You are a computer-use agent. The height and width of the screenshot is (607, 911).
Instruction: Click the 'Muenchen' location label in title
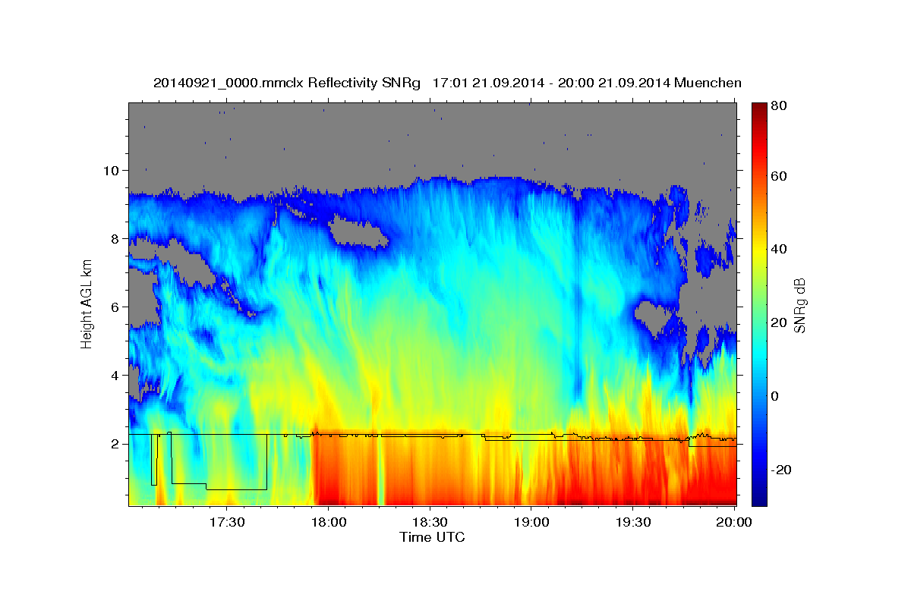click(709, 83)
